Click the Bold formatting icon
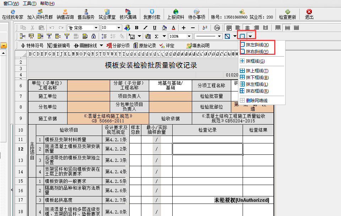Image resolution: width=341 pixels, height=216 pixels. (x=137, y=28)
